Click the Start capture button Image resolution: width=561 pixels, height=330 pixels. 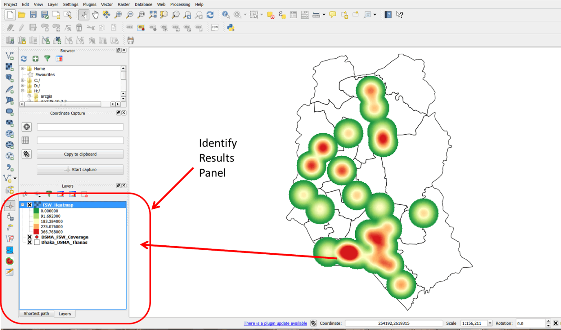pos(80,170)
